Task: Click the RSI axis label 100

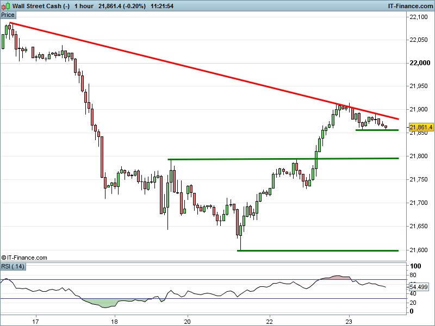Action: pos(415,266)
